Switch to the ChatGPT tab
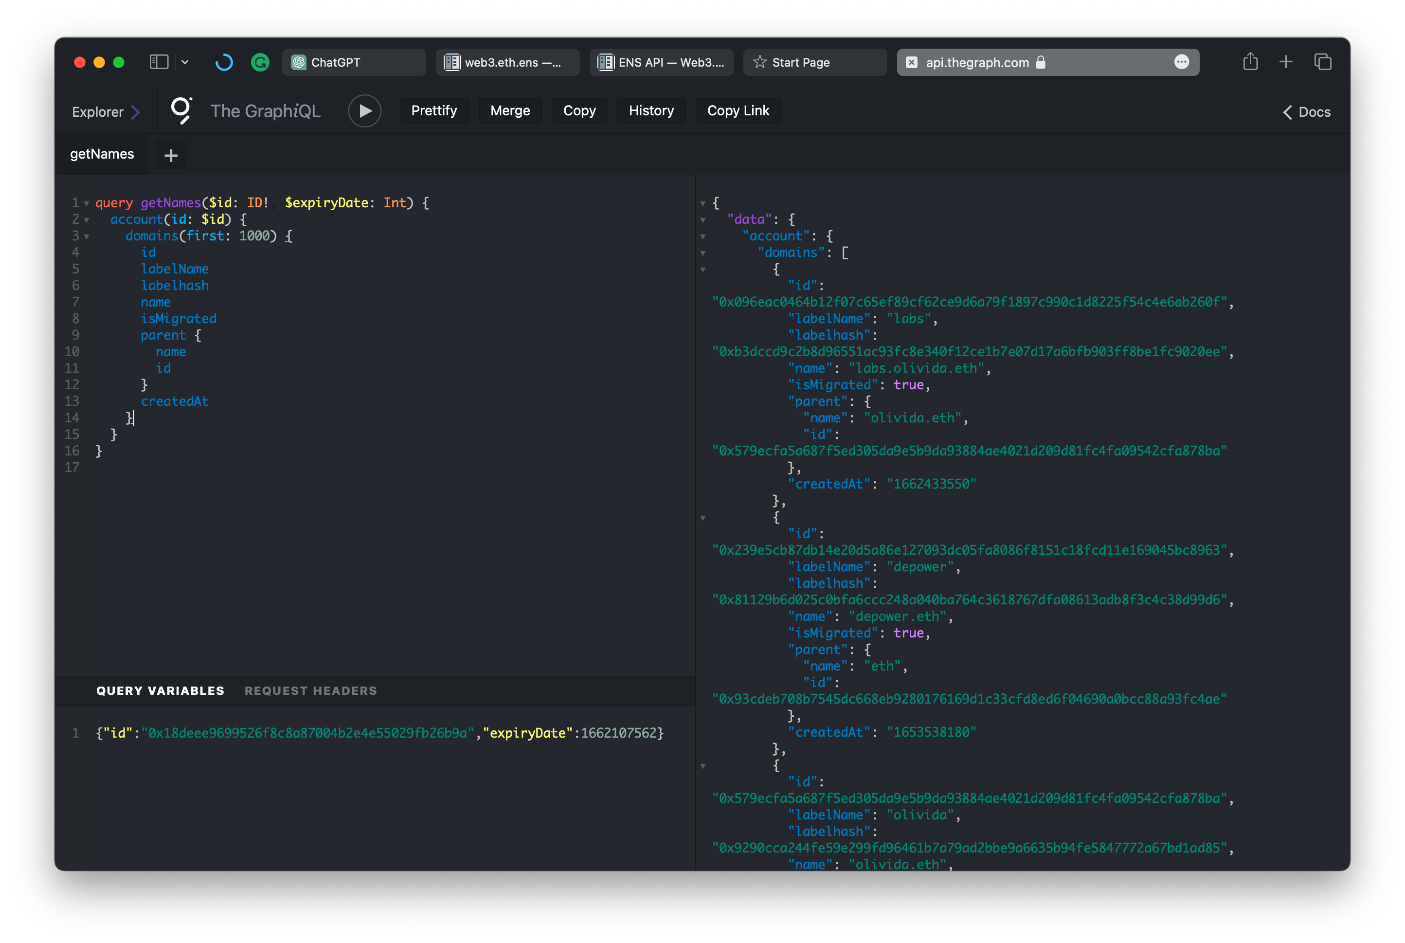Screen dimensions: 1405x943 point(354,62)
